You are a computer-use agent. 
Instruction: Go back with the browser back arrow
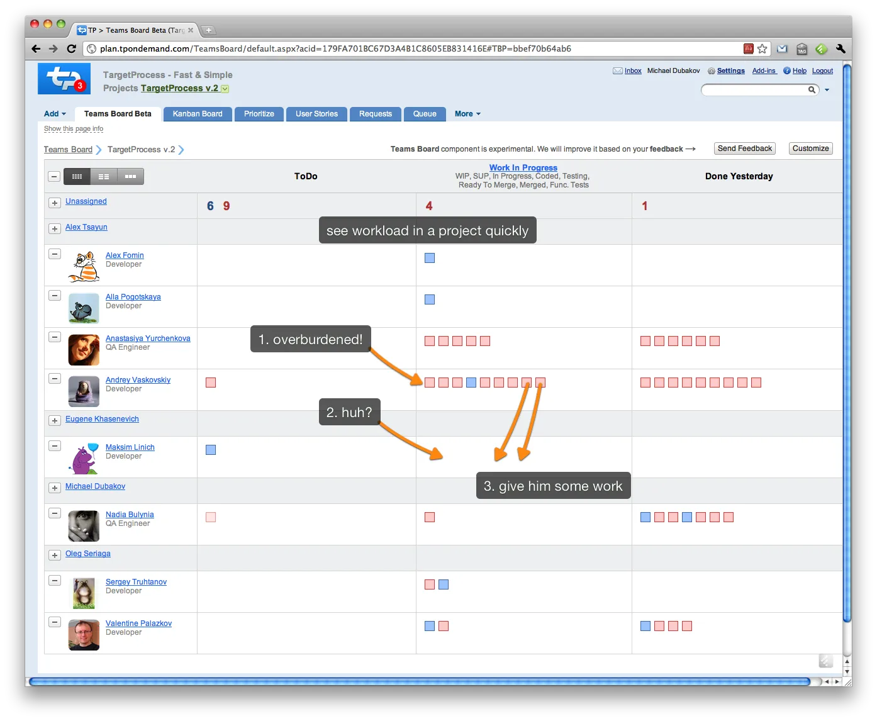[36, 48]
